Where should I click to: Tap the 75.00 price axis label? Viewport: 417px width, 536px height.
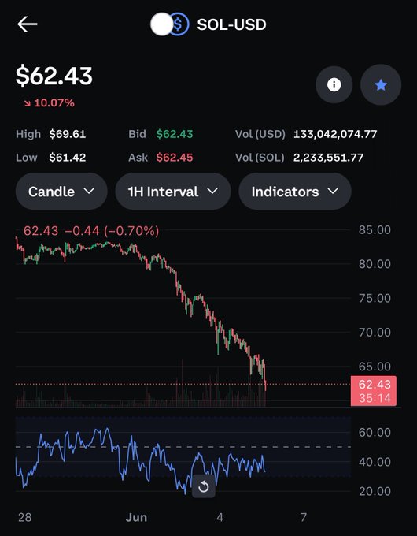[x=375, y=298]
